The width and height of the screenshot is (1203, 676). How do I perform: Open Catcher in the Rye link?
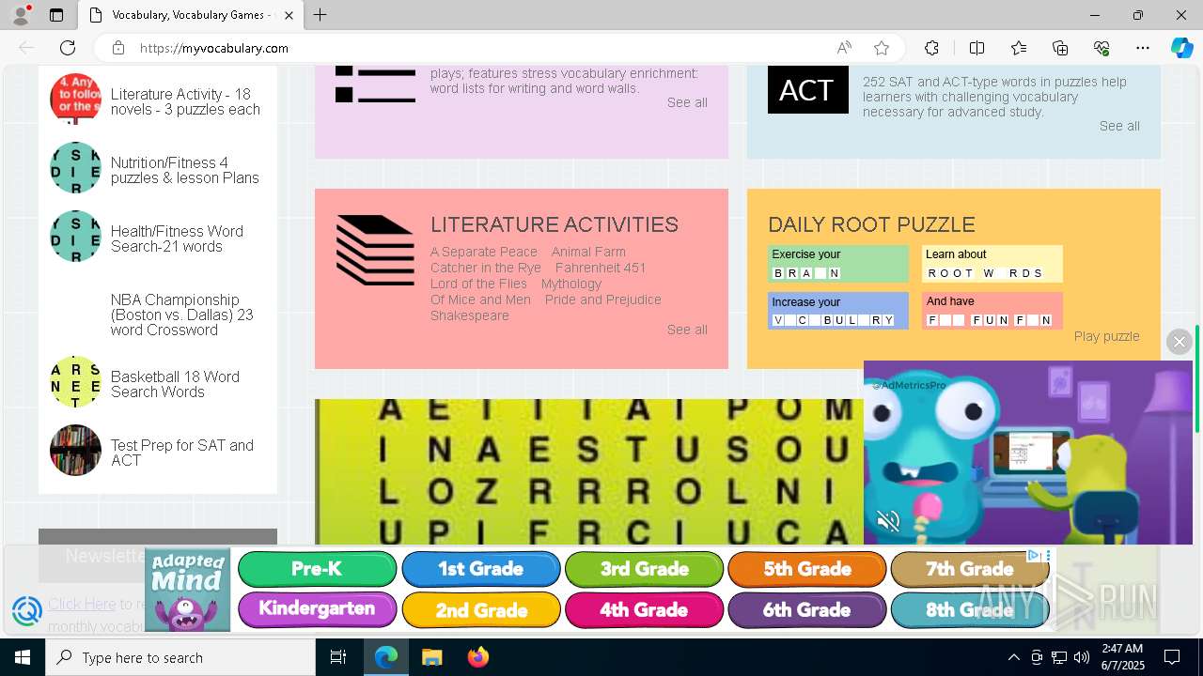[486, 268]
